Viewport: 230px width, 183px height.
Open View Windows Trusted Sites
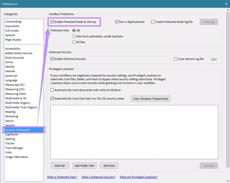click(150, 99)
